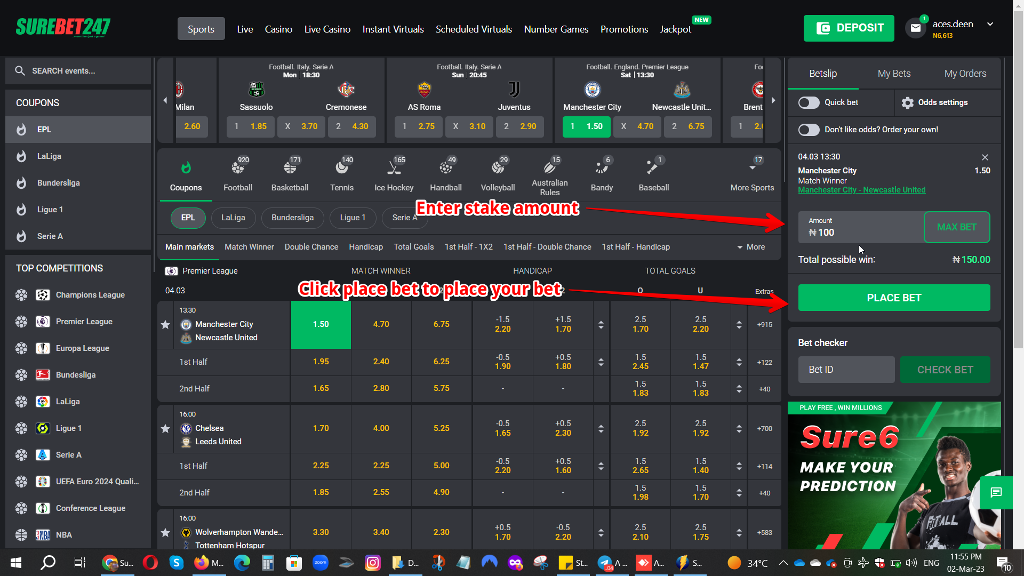The image size is (1024, 576).
Task: Open the Sure6 prediction banner
Action: [894, 476]
